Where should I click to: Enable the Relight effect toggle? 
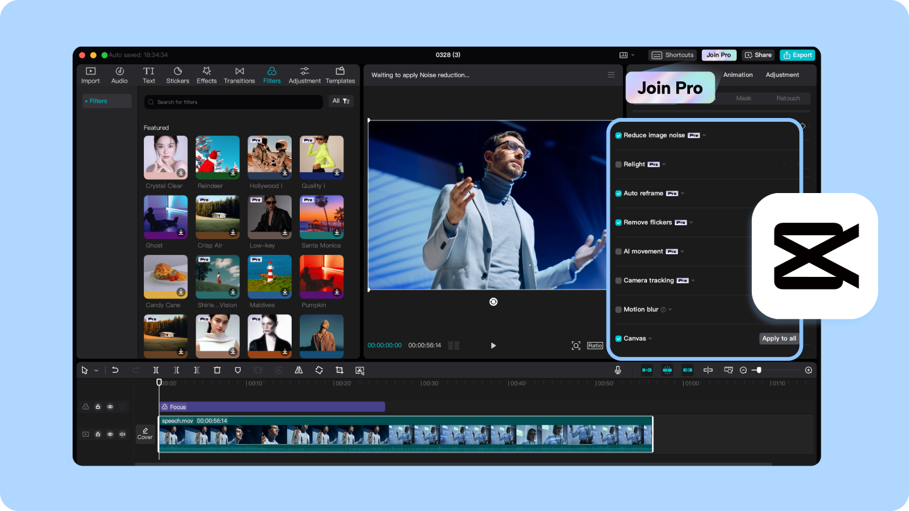(619, 164)
